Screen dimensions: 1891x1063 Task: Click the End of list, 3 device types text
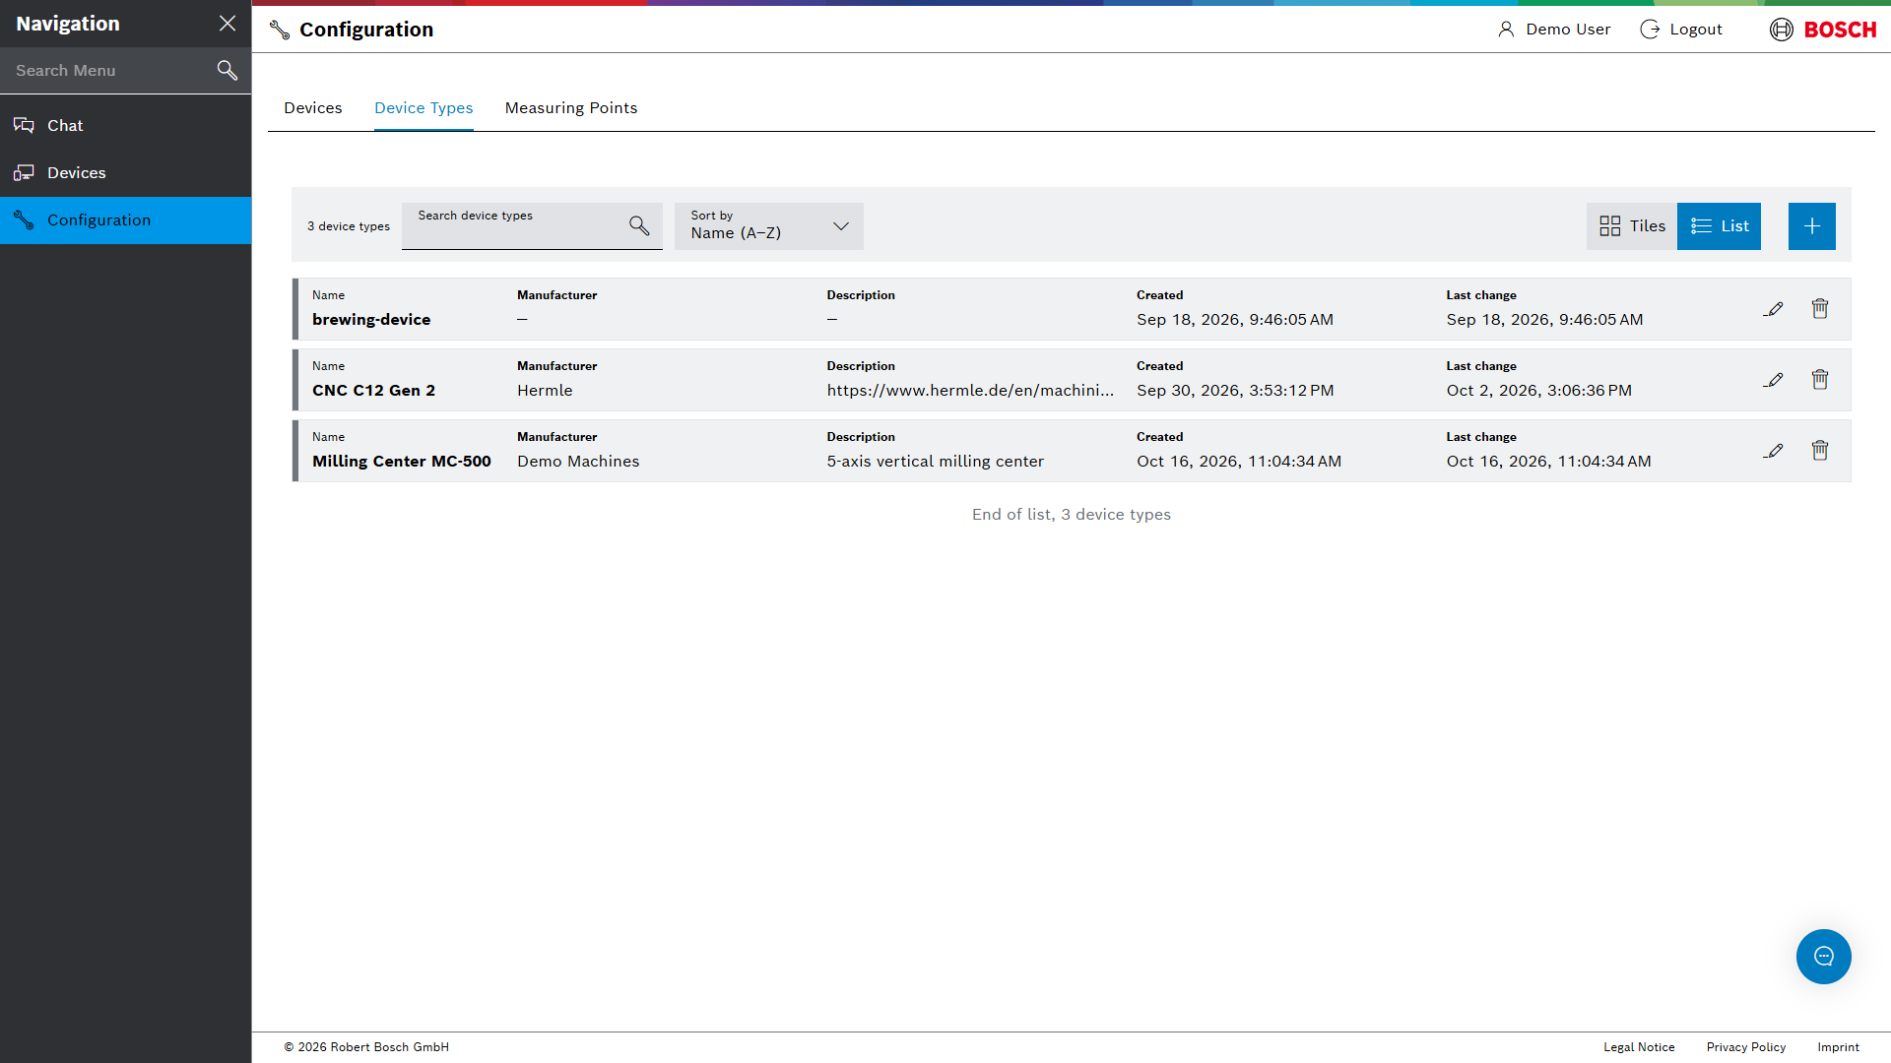tap(1072, 515)
